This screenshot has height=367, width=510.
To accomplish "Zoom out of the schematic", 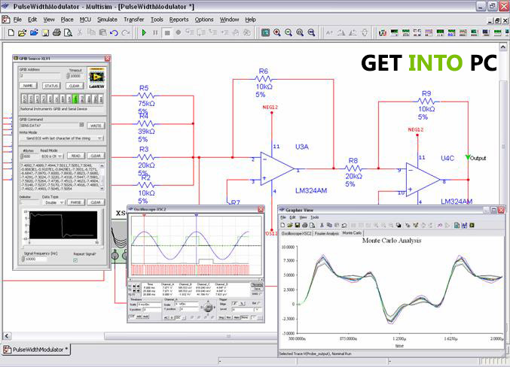I will (x=289, y=32).
